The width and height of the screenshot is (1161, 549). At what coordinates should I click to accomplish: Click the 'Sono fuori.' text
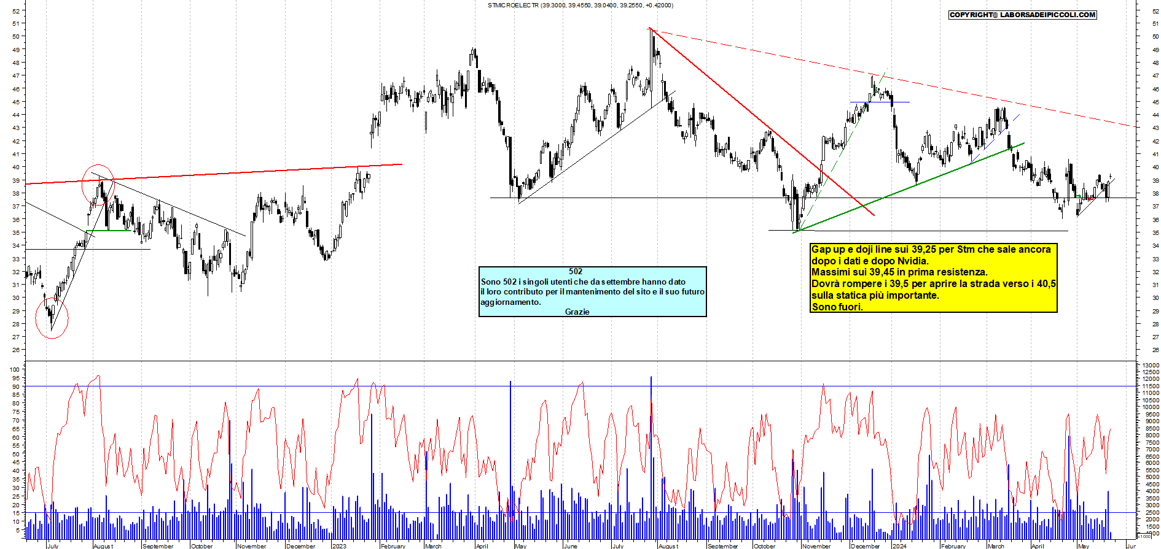point(837,307)
